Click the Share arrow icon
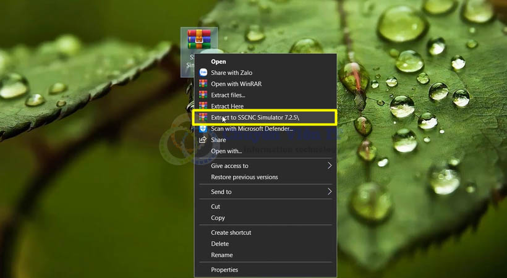This screenshot has width=507, height=278. tap(203, 140)
